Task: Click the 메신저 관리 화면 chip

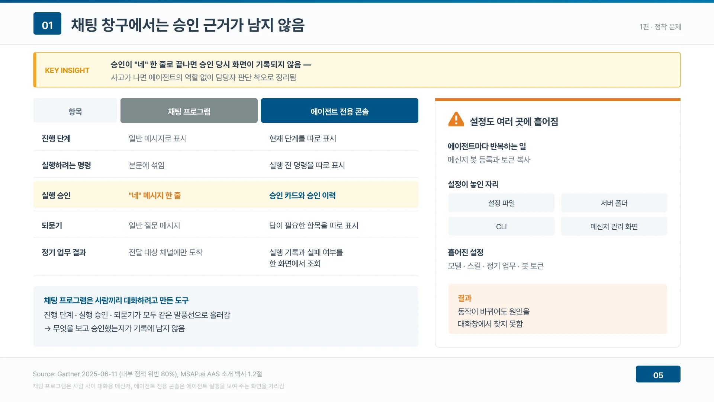Action: coord(614,226)
